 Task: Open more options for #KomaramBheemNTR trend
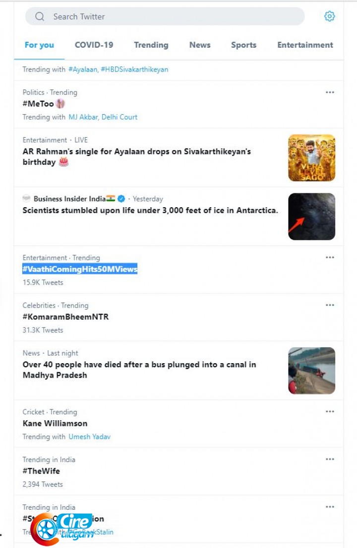[x=330, y=306]
